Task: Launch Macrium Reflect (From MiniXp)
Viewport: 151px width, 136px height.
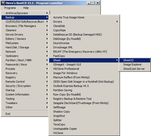Action: click(x=84, y=77)
